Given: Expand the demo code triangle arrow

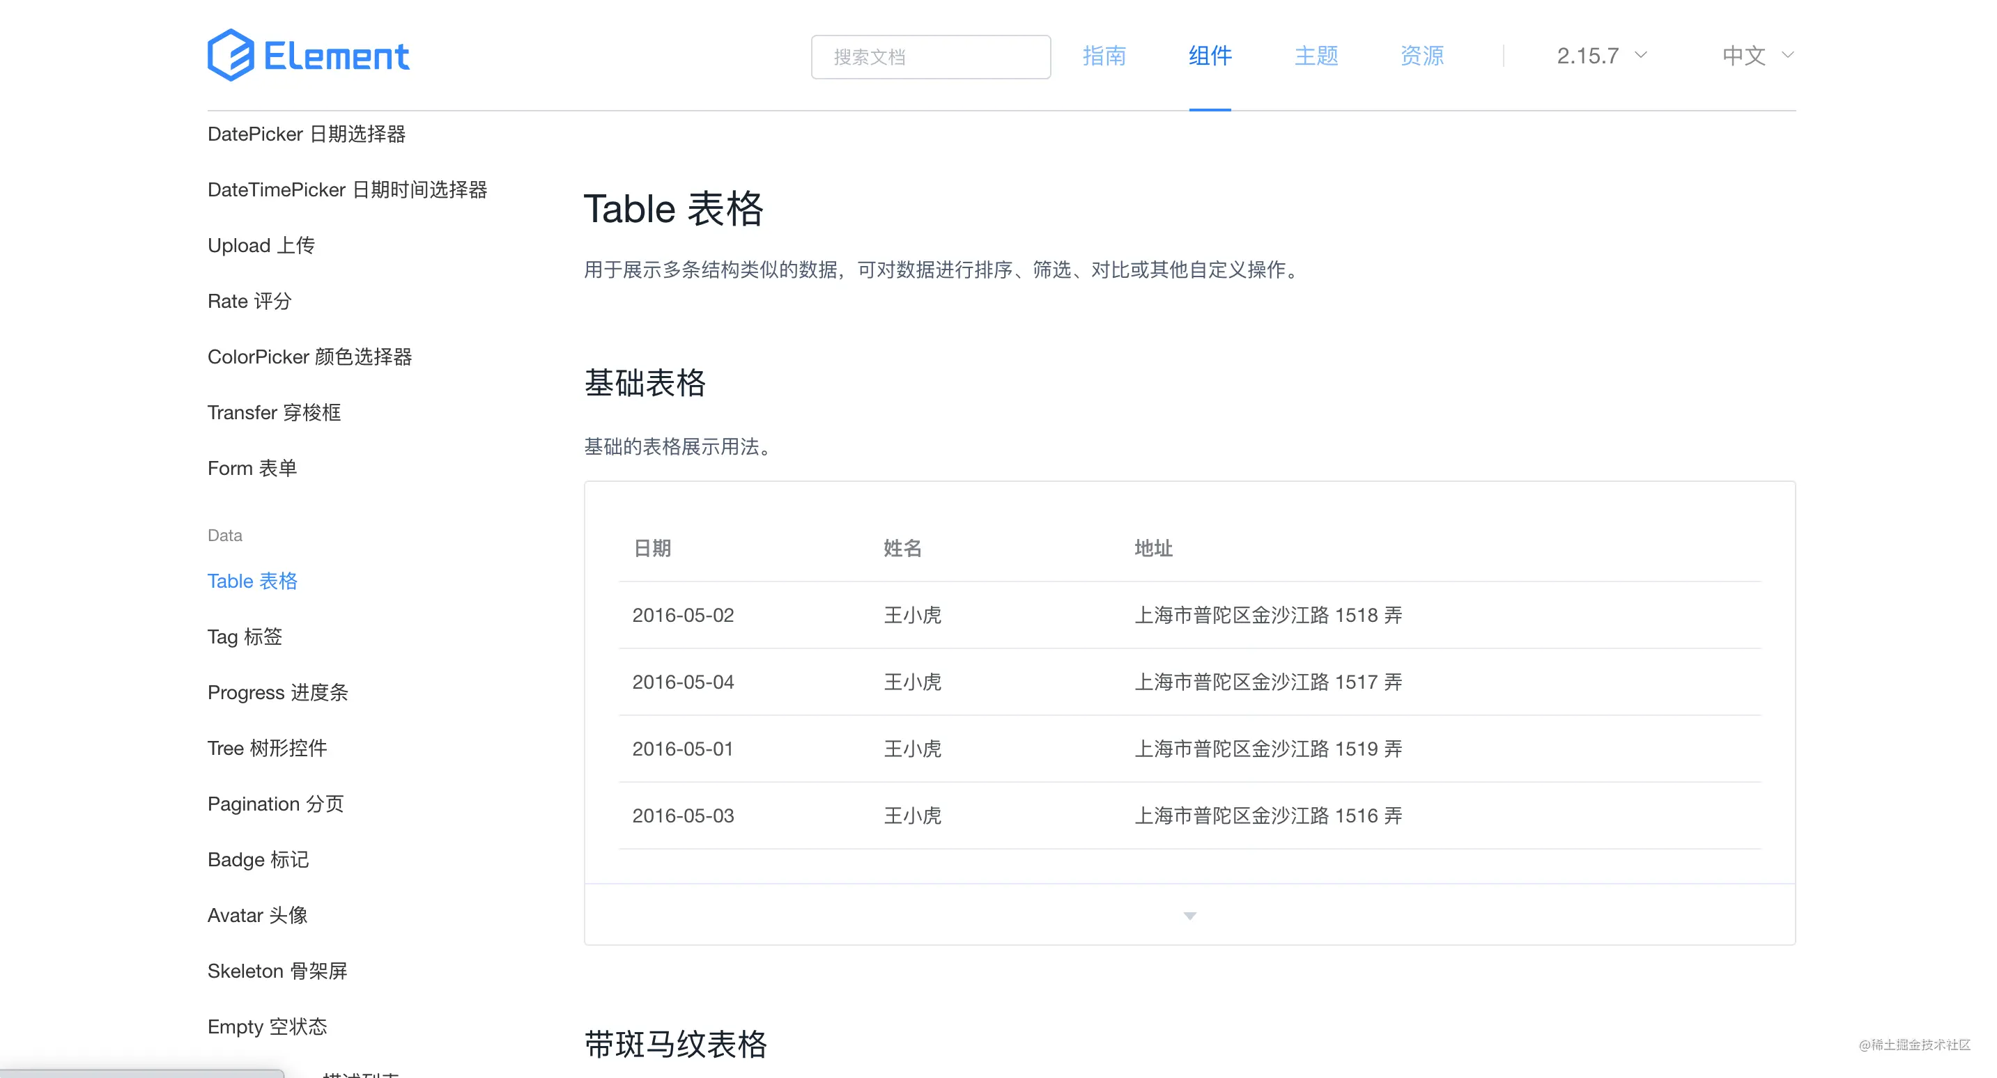Looking at the screenshot, I should [1189, 915].
